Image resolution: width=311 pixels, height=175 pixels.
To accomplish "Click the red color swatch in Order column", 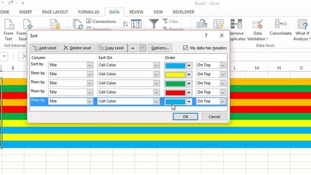I will [175, 92].
